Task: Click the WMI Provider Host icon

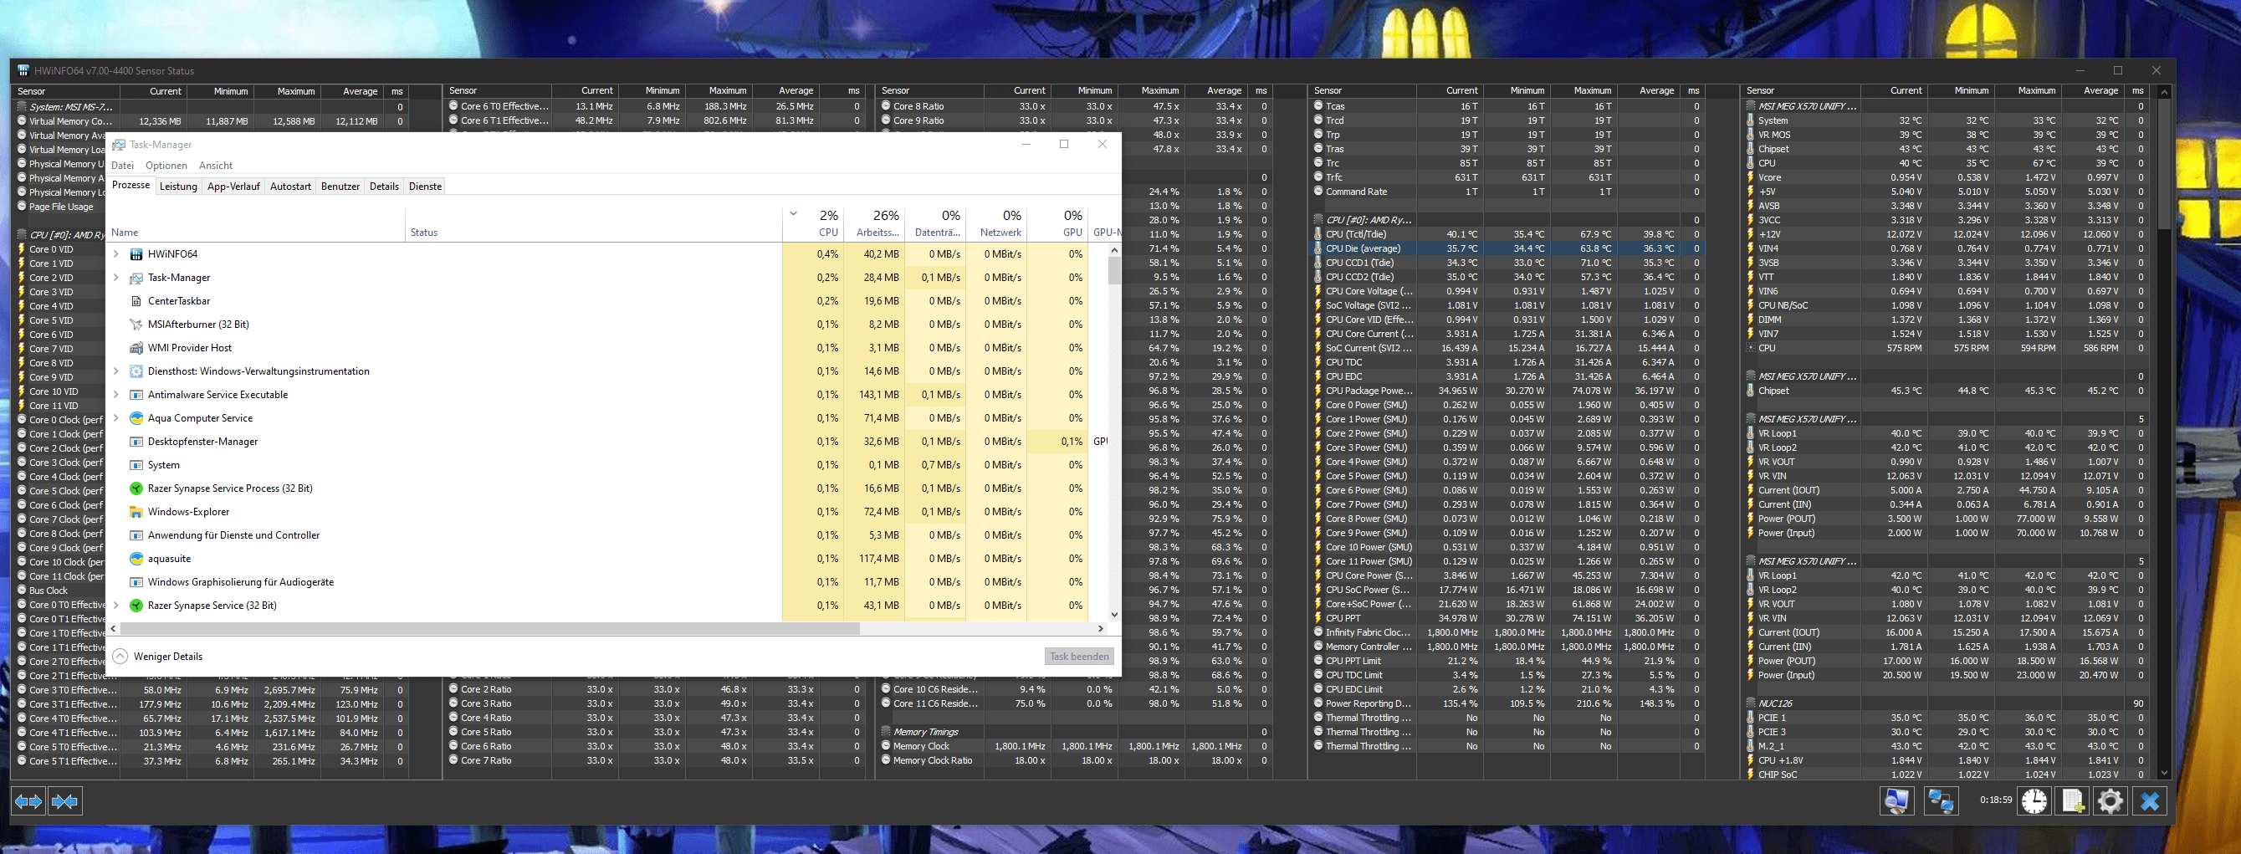Action: (x=136, y=348)
